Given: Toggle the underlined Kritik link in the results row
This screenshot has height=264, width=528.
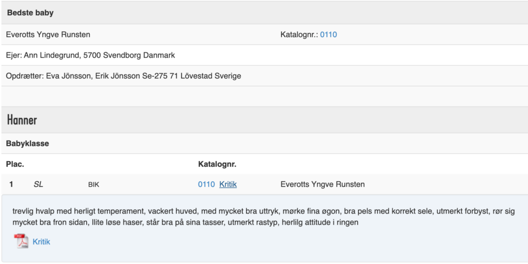Looking at the screenshot, I should pyautogui.click(x=228, y=184).
